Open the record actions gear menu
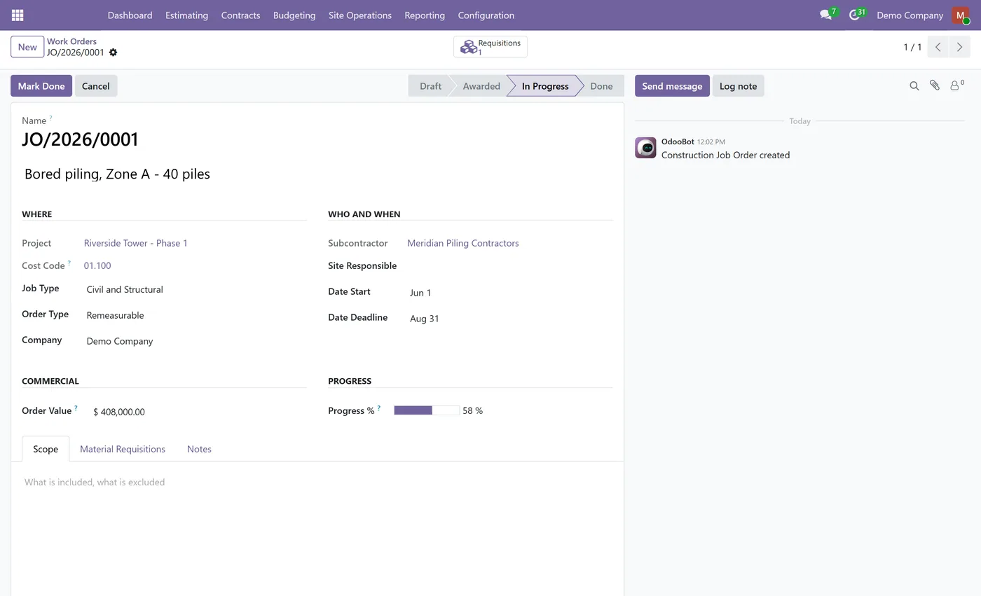Image resolution: width=981 pixels, height=596 pixels. [x=114, y=53]
